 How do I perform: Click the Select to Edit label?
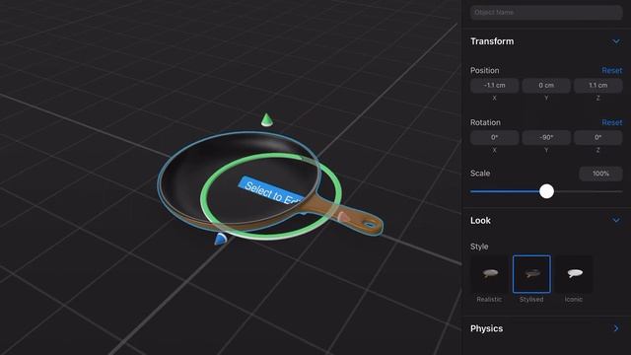click(x=272, y=192)
